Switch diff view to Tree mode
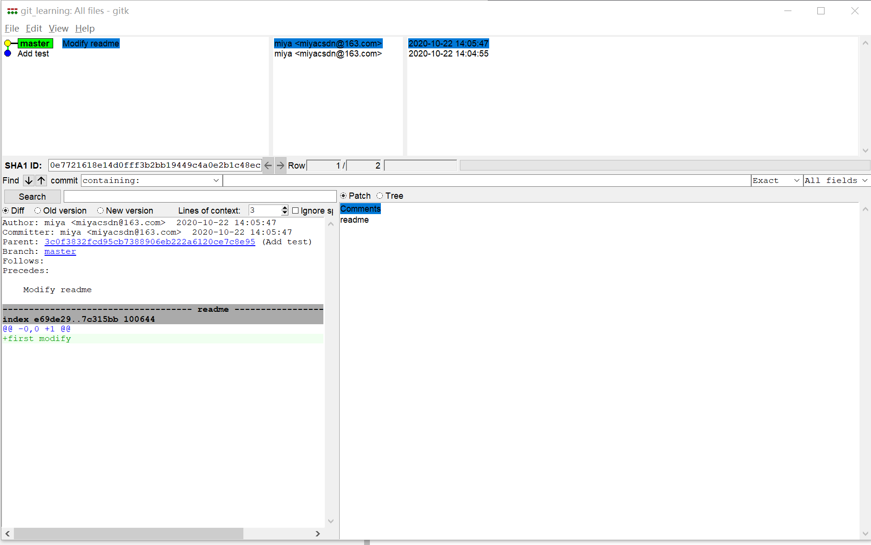 [379, 196]
